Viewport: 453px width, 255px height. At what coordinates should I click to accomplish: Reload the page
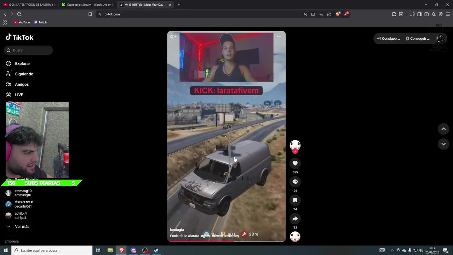pos(19,14)
